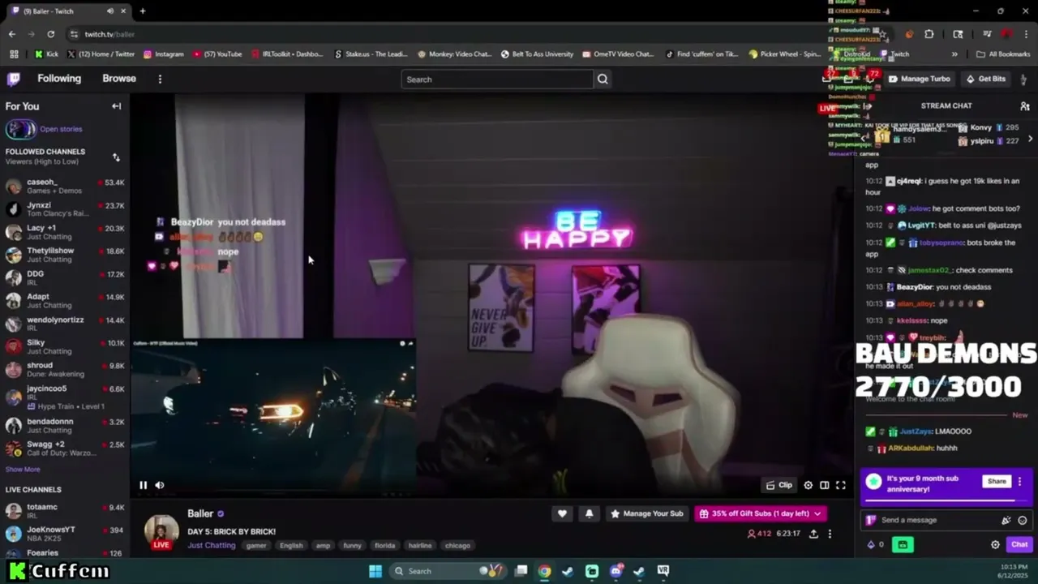Click the gamer tag under the stream
The image size is (1038, 584).
[256, 545]
